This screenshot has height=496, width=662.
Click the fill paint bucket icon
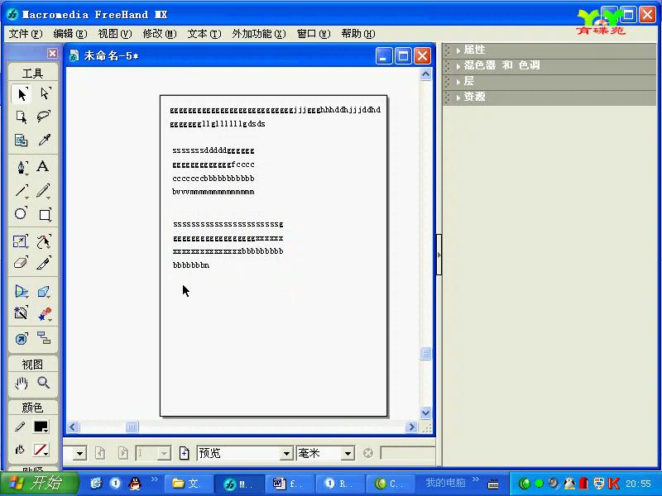click(20, 450)
